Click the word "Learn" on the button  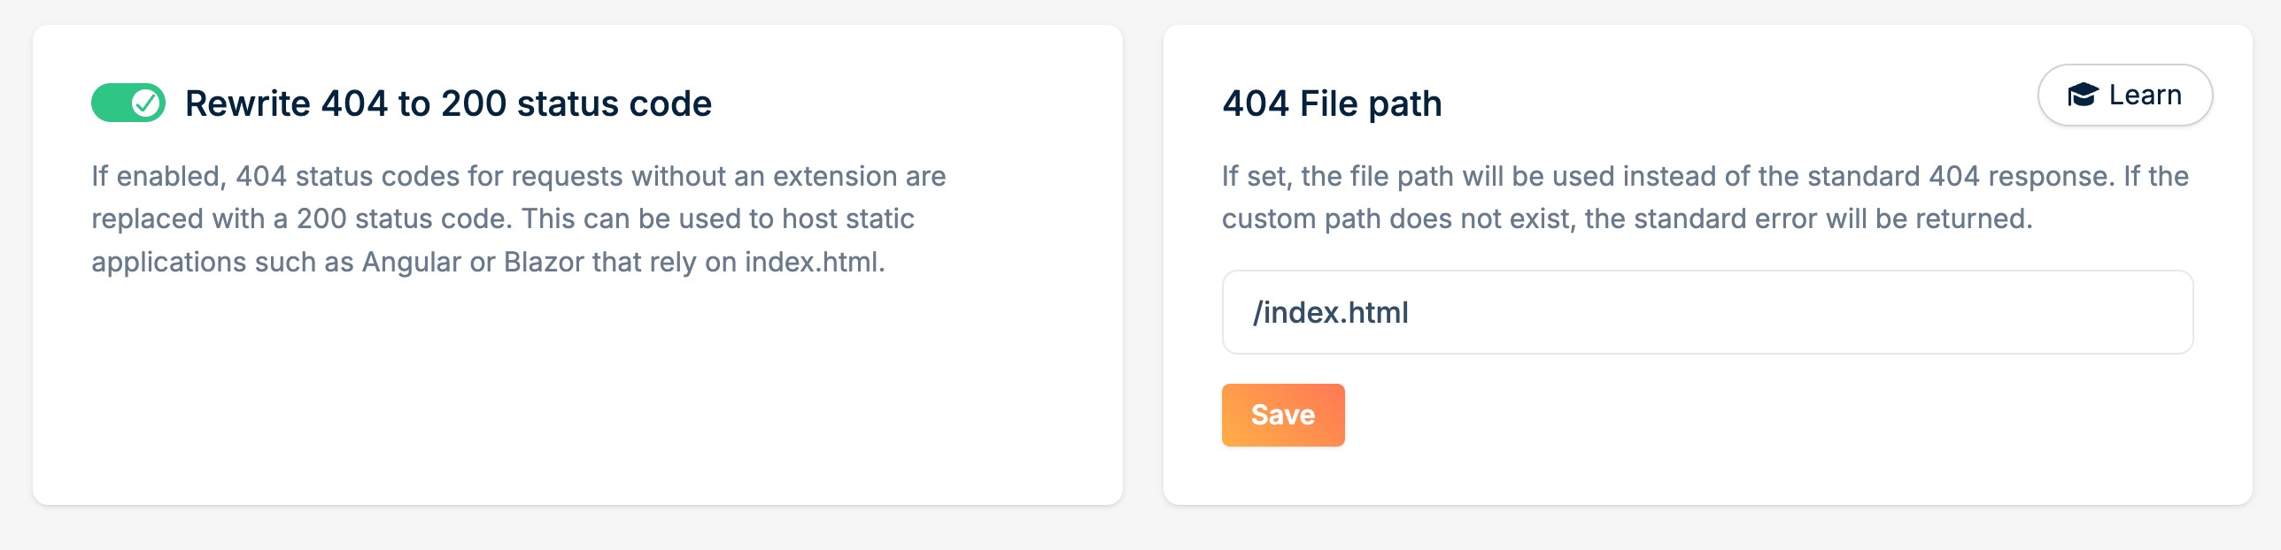(x=2145, y=95)
